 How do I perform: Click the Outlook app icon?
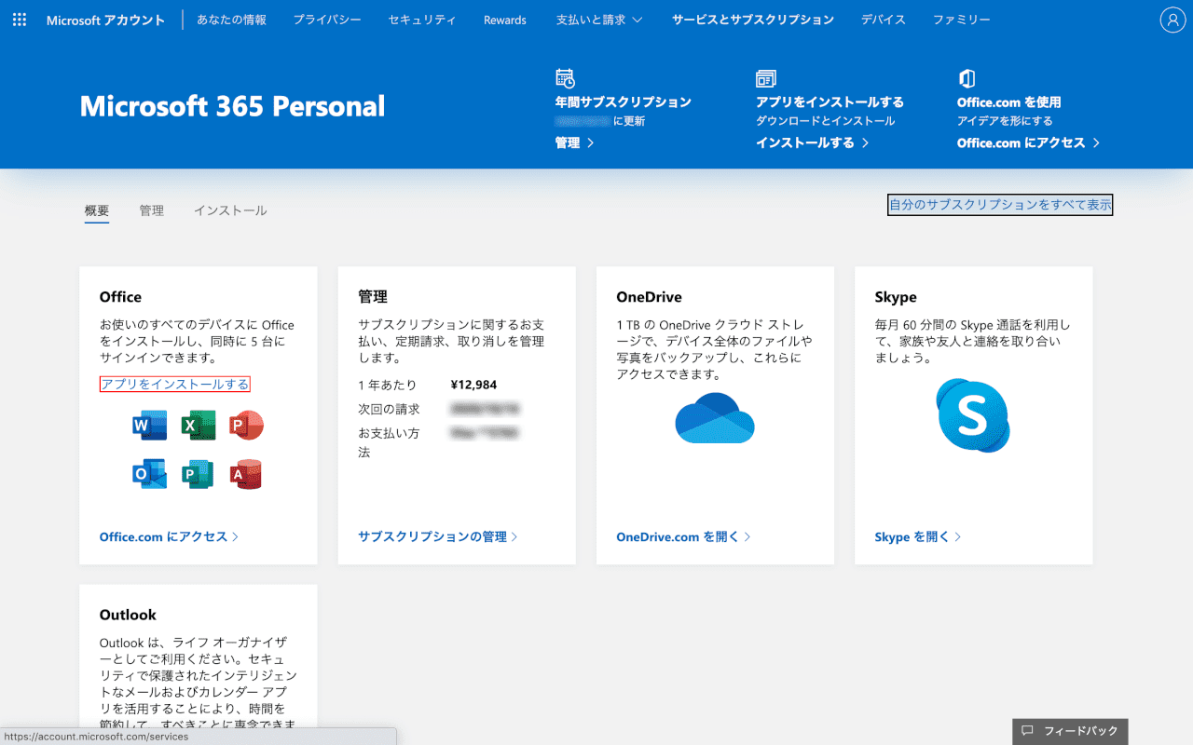(149, 474)
